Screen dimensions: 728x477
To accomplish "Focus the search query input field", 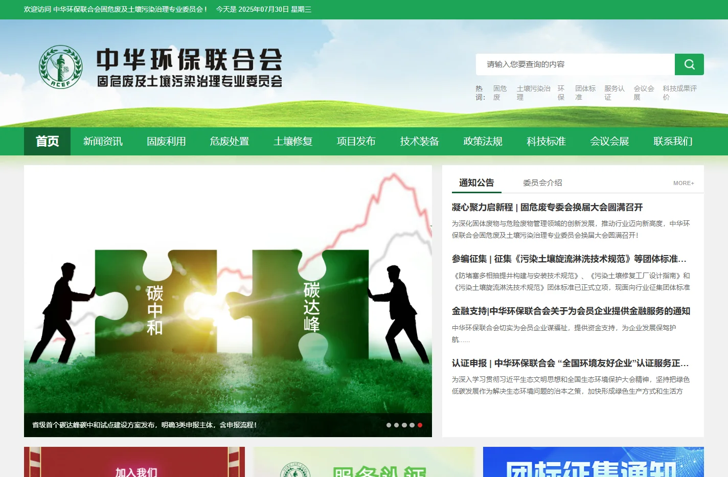I will pos(575,64).
